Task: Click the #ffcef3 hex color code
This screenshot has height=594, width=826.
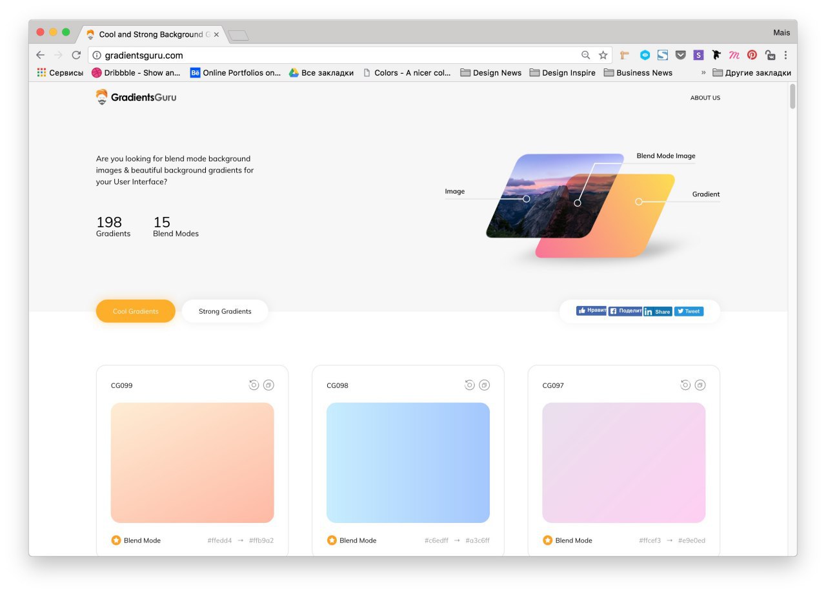Action: tap(650, 540)
